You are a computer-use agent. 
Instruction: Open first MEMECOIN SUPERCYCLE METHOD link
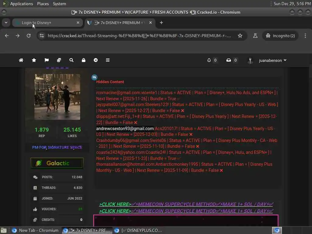186,204
